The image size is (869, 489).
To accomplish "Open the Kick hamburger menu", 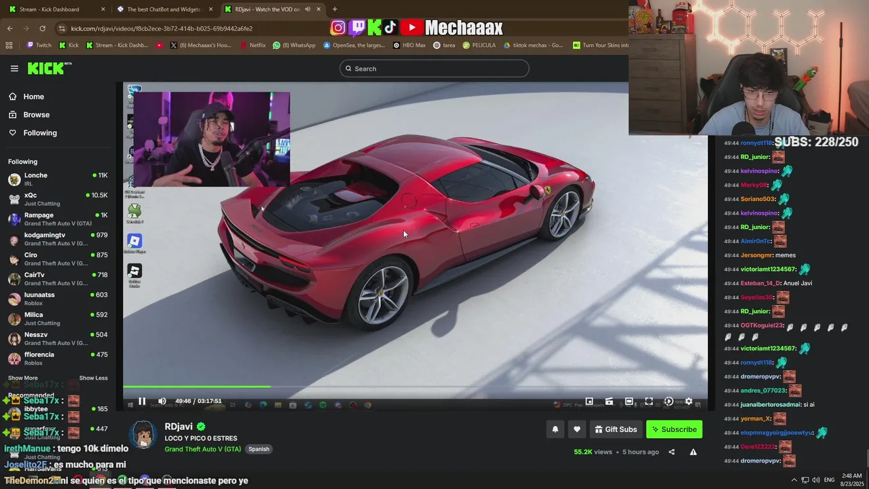I will [x=14, y=69].
